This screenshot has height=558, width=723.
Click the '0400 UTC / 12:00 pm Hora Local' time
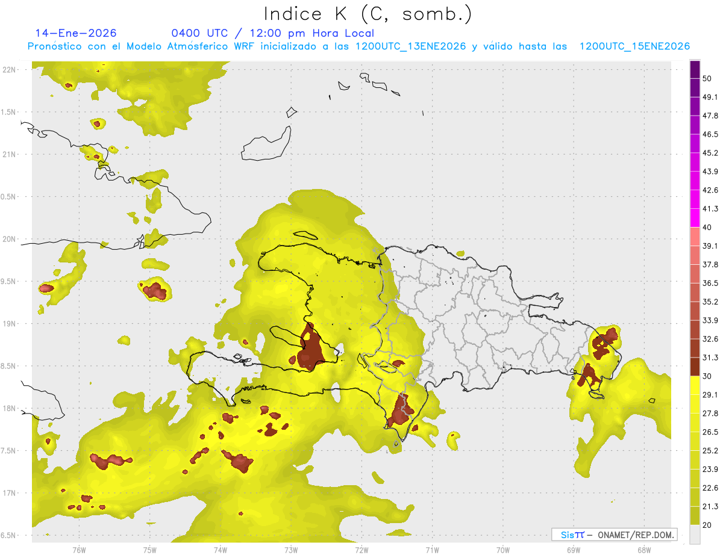272,34
